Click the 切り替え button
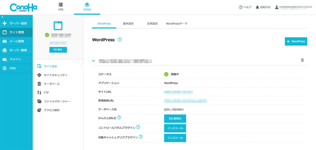Image resolution: width=316 pixels, height=150 pixels. pos(58,50)
